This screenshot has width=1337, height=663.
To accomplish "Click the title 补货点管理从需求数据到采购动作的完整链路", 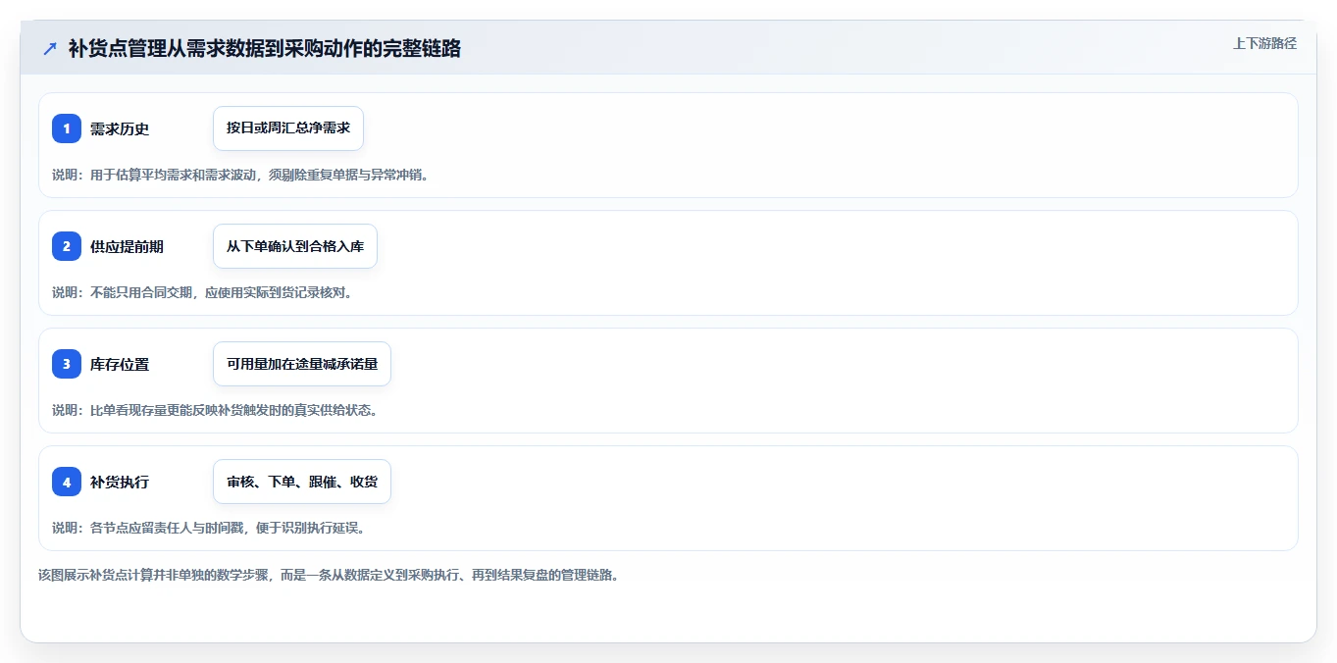I will point(265,49).
